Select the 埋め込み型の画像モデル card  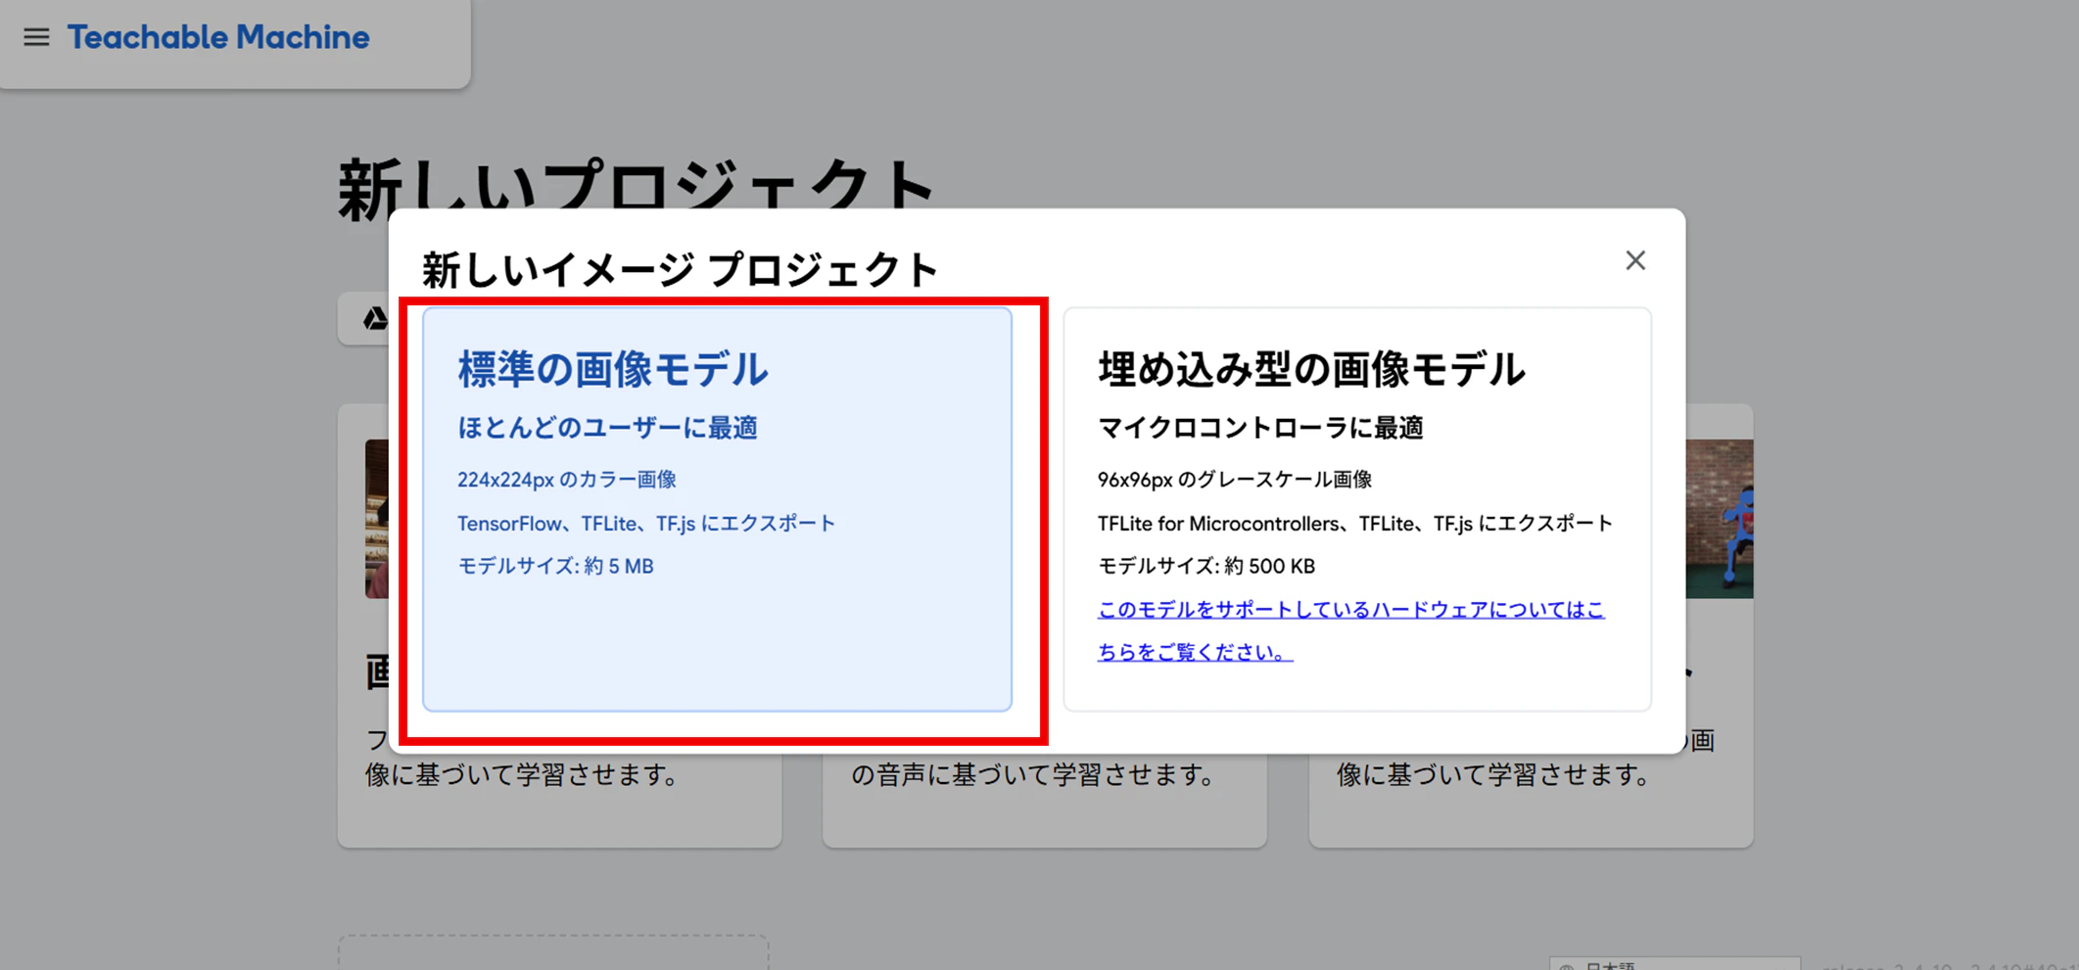point(1357,509)
